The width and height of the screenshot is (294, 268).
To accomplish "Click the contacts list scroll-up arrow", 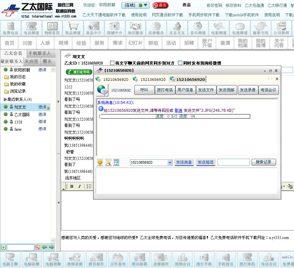I will click(x=53, y=69).
